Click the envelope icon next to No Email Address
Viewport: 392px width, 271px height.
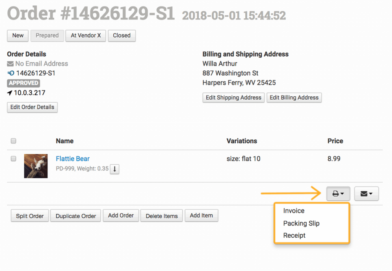pyautogui.click(x=10, y=64)
